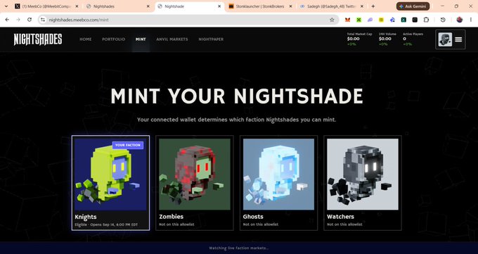This screenshot has width=478, height=254.
Task: Click the yellow square extension icon
Action: point(381,20)
